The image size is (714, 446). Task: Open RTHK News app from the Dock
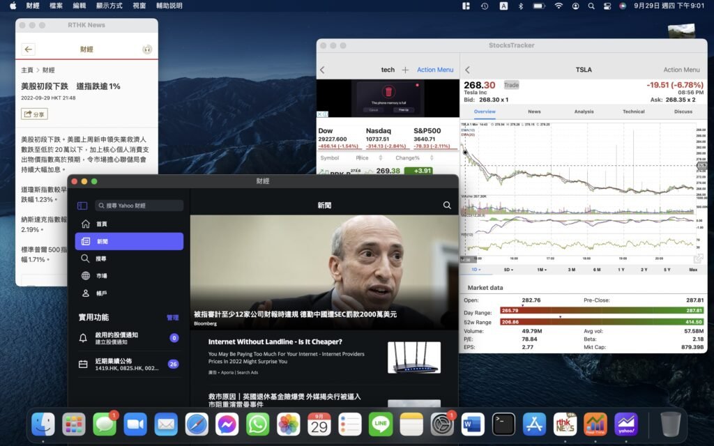tap(565, 424)
